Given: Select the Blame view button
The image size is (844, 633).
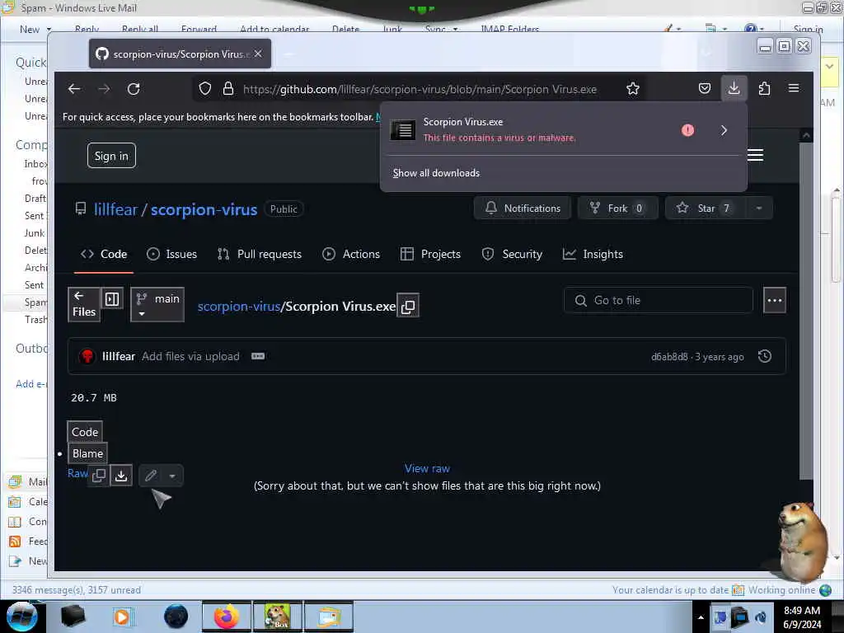Looking at the screenshot, I should [x=87, y=454].
